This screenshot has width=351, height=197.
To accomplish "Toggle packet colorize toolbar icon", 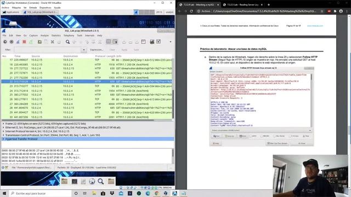I will 109,42.
